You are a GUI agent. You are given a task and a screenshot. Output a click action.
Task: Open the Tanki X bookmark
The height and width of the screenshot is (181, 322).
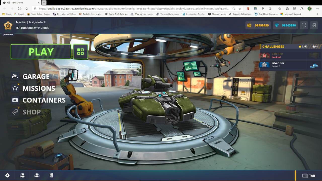point(91,14)
